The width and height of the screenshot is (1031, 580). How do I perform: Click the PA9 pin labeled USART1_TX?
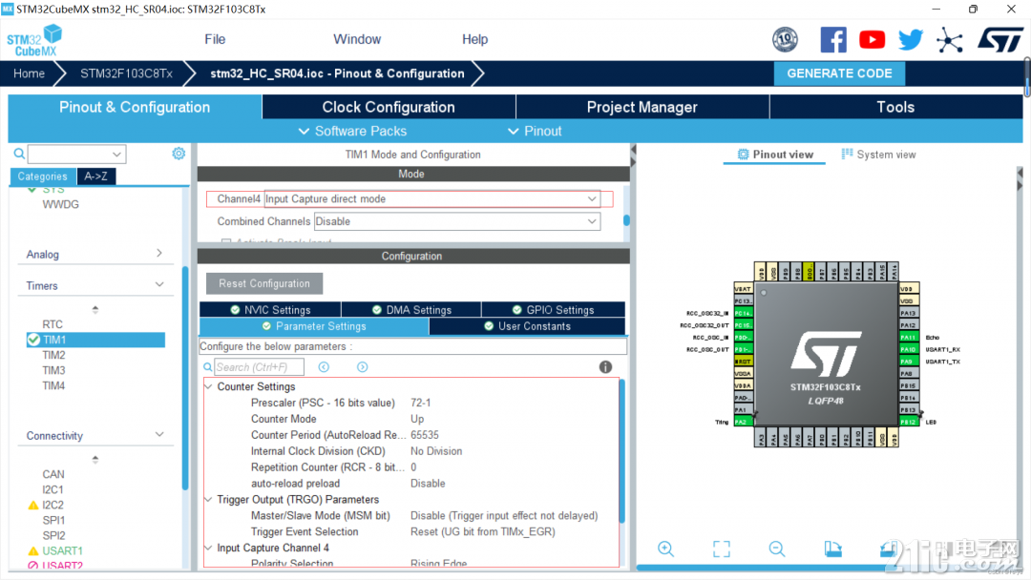[x=908, y=362]
